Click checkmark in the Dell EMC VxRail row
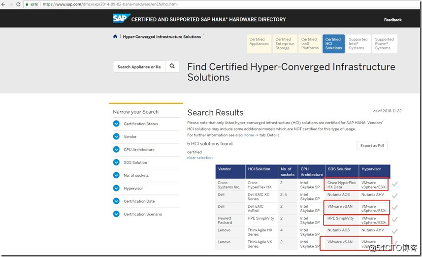The height and width of the screenshot is (257, 422). [x=395, y=208]
